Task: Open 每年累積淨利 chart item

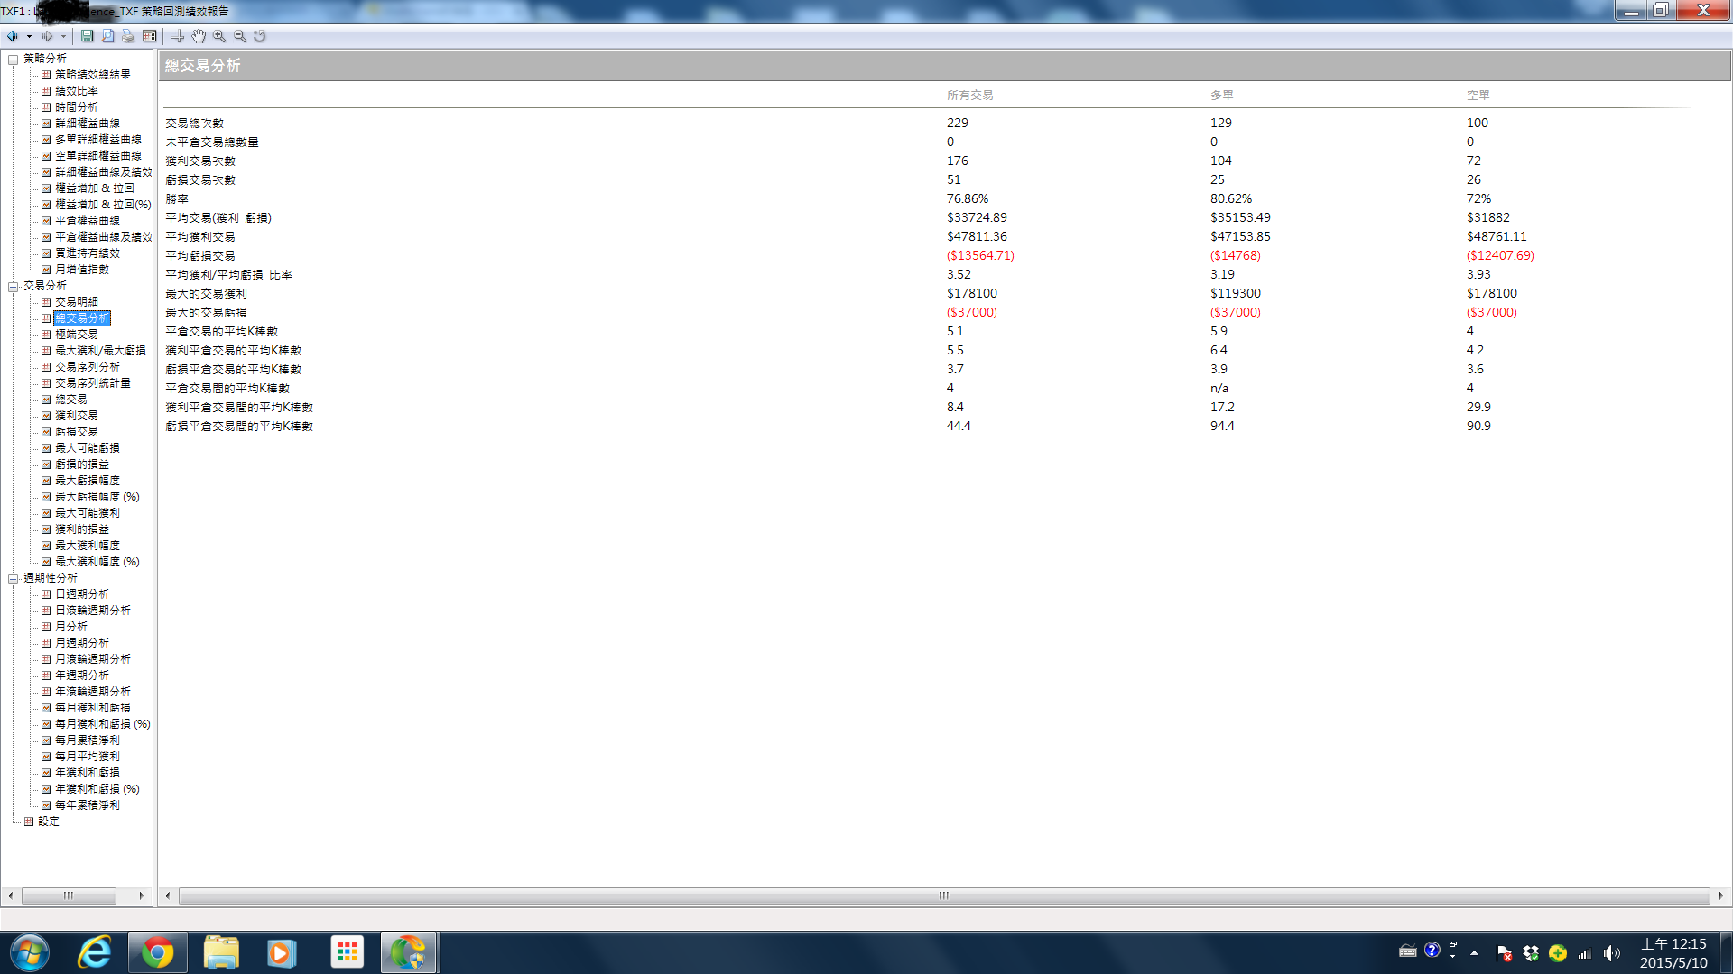Action: point(87,805)
